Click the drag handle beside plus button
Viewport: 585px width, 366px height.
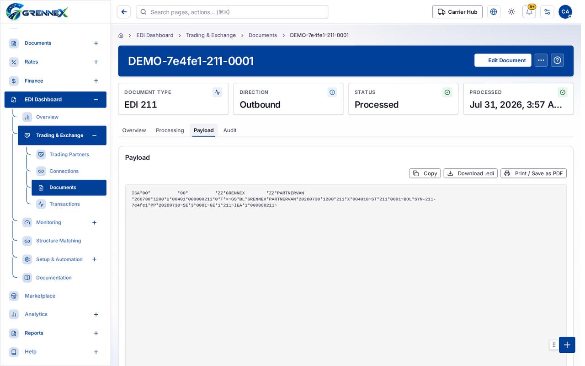tap(554, 345)
